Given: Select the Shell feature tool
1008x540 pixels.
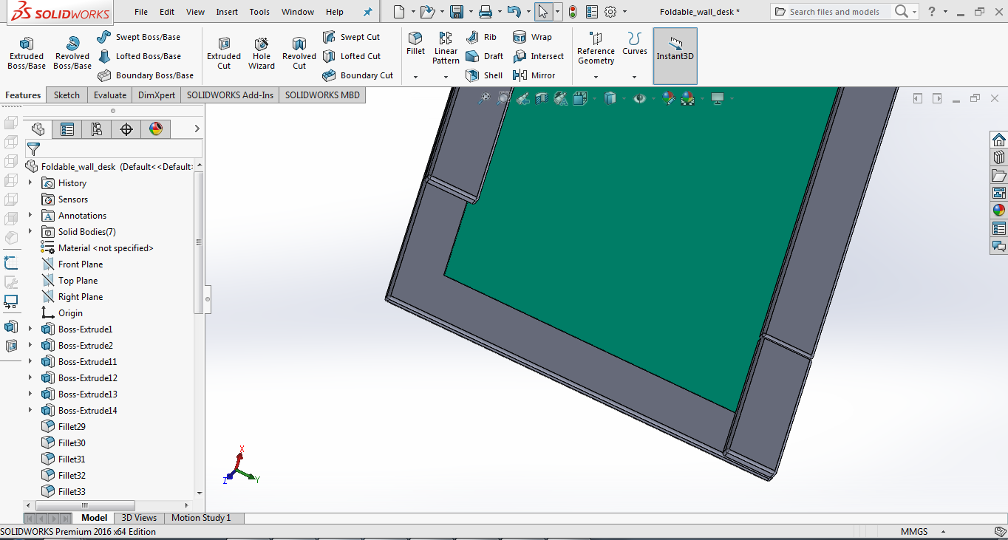Looking at the screenshot, I should click(484, 75).
